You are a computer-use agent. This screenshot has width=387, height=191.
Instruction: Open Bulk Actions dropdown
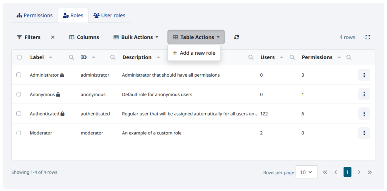point(136,37)
